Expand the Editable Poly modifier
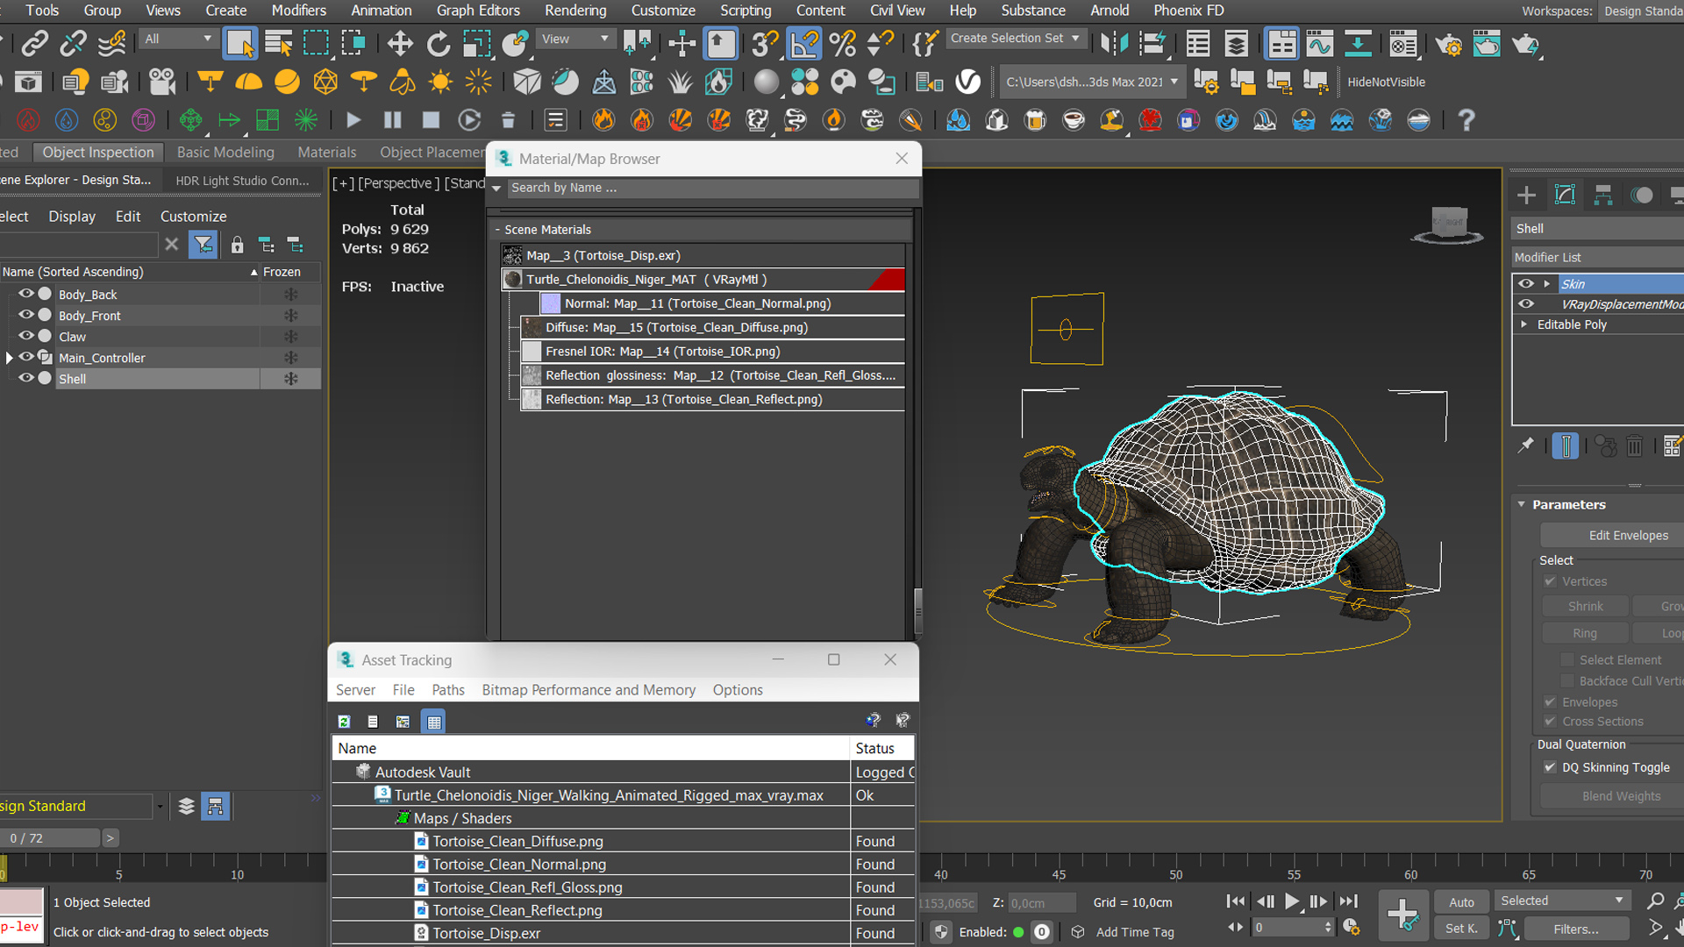 (x=1524, y=324)
